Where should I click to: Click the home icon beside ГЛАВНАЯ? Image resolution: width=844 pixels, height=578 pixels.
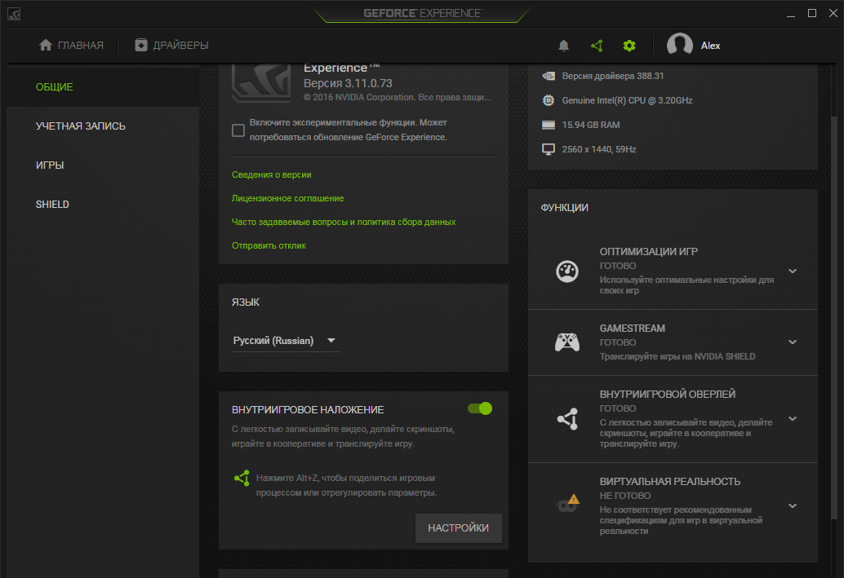point(46,45)
